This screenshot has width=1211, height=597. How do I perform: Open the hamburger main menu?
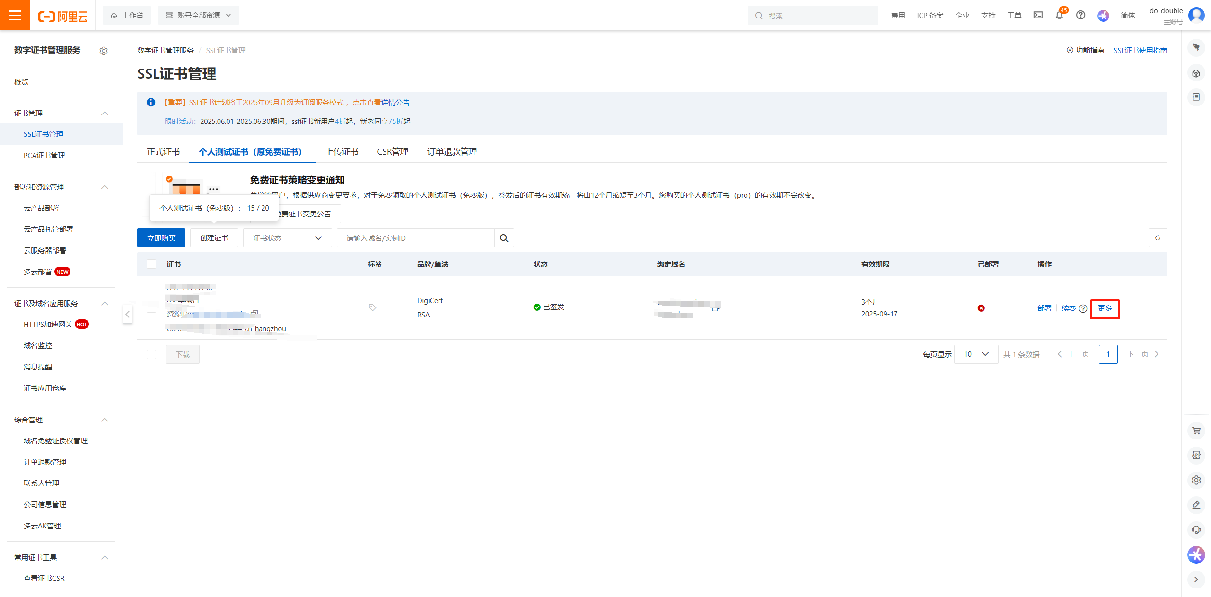[15, 15]
